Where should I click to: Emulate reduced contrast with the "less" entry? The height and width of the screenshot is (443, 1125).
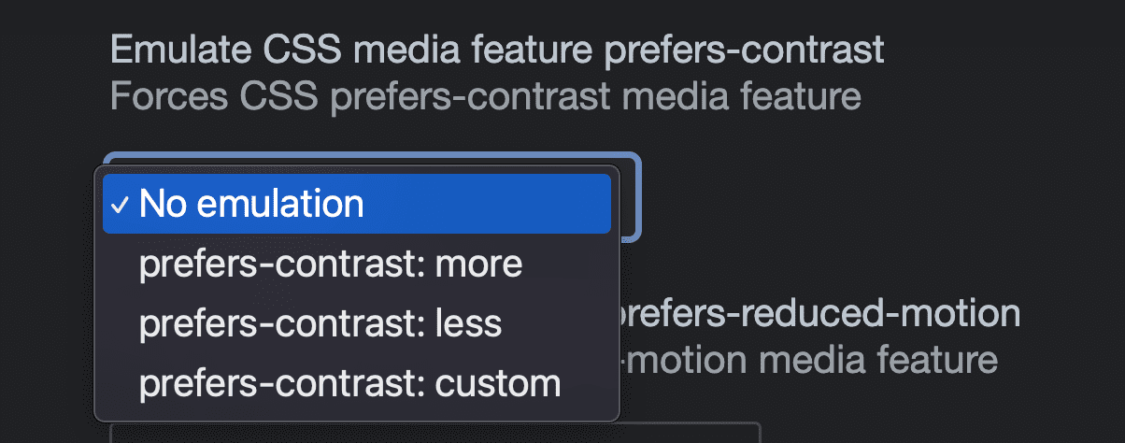[320, 323]
